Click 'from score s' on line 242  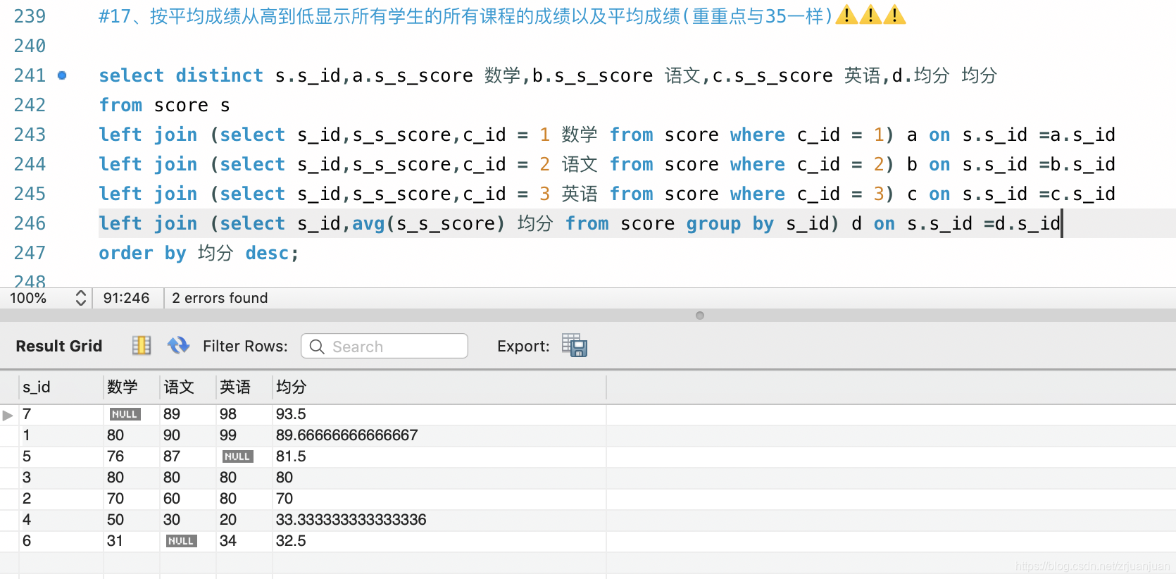pos(165,105)
